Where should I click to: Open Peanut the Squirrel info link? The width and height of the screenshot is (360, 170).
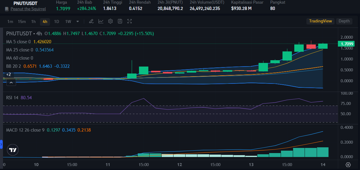pyautogui.click(x=28, y=9)
